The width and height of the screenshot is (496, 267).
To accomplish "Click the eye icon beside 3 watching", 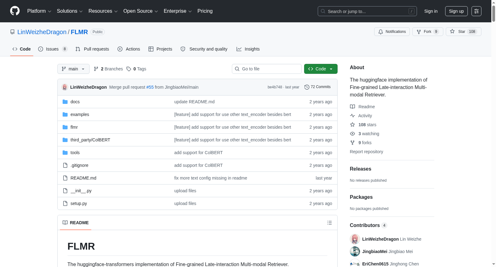I will point(352,134).
